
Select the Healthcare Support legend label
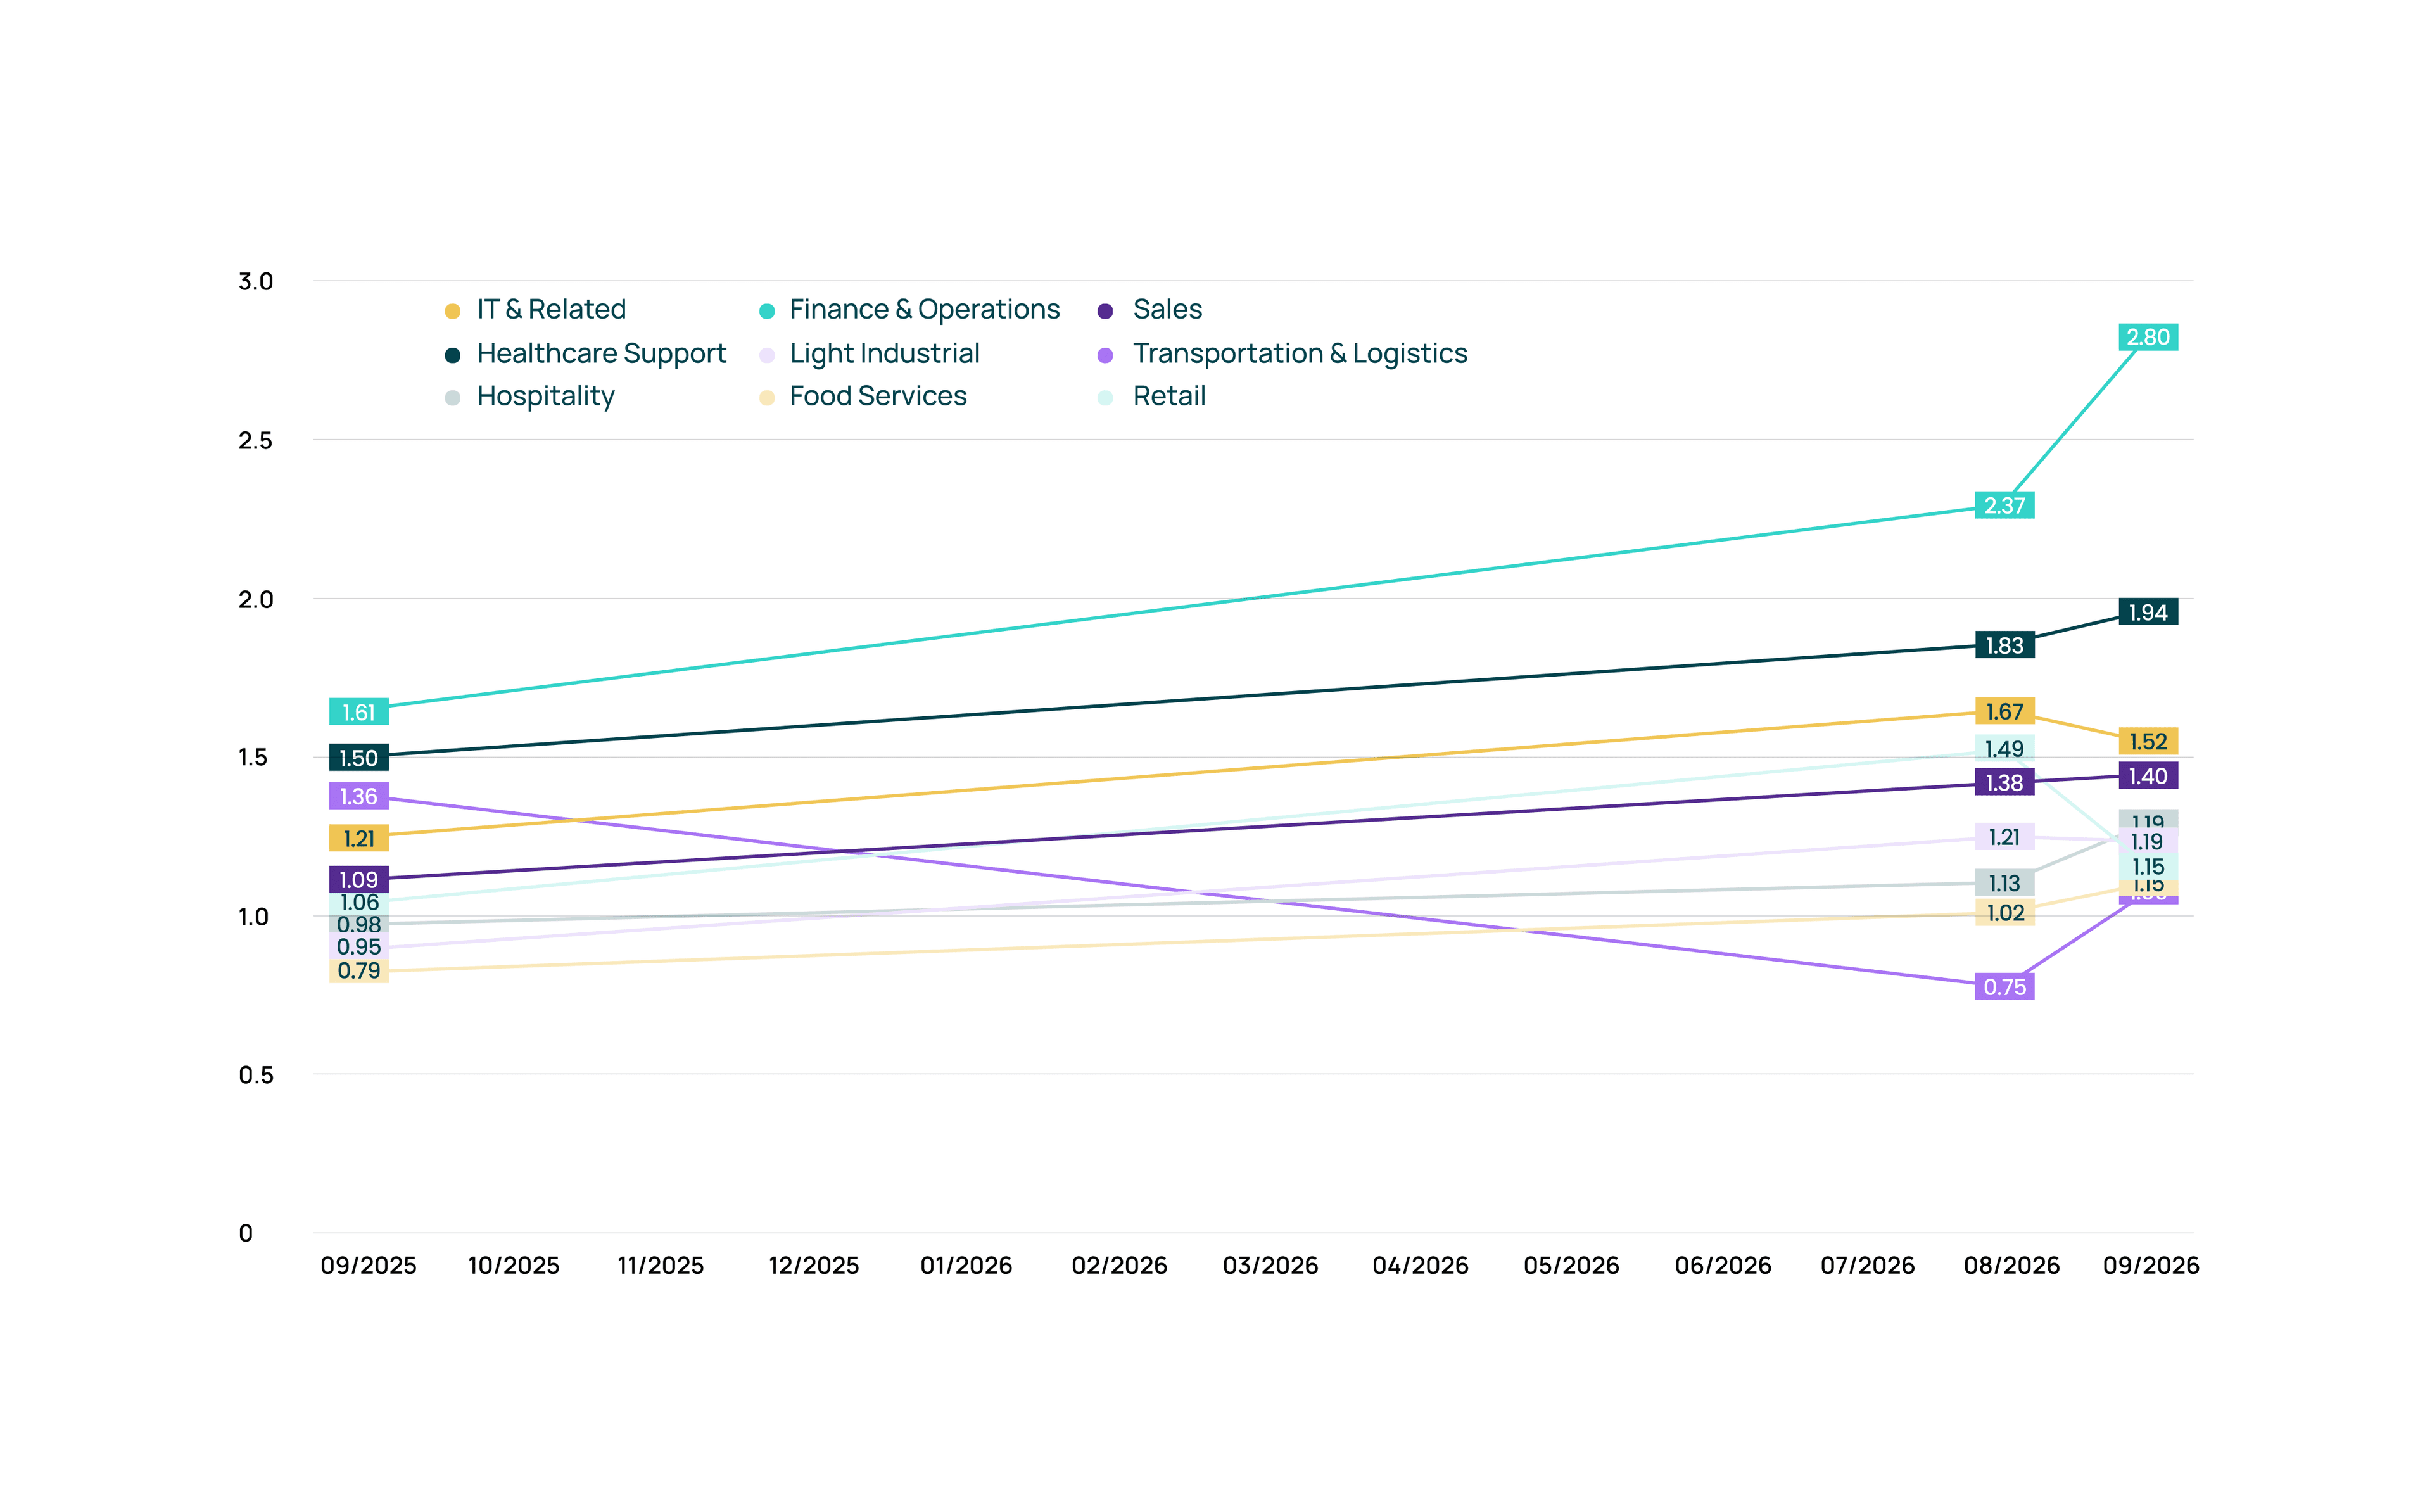pyautogui.click(x=601, y=354)
